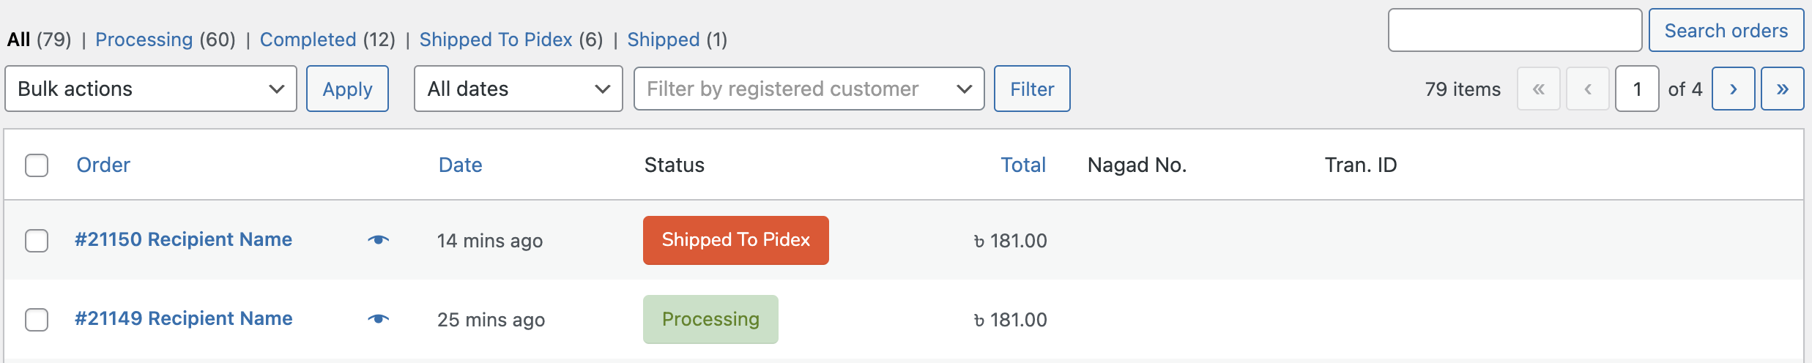This screenshot has height=363, width=1812.
Task: Switch to Completed orders view
Action: click(308, 40)
